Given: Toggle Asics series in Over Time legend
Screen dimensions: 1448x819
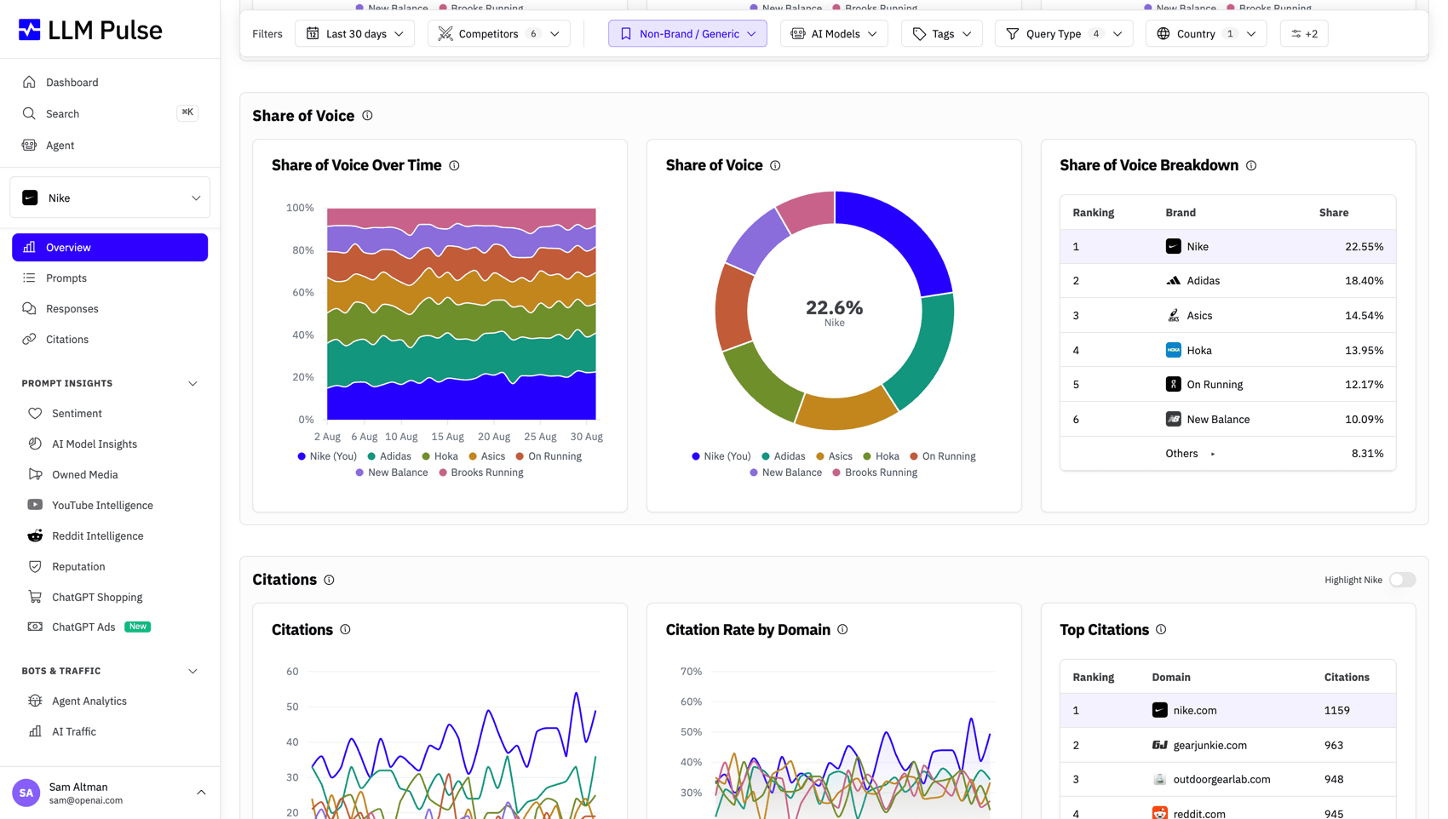Looking at the screenshot, I should click(x=486, y=456).
